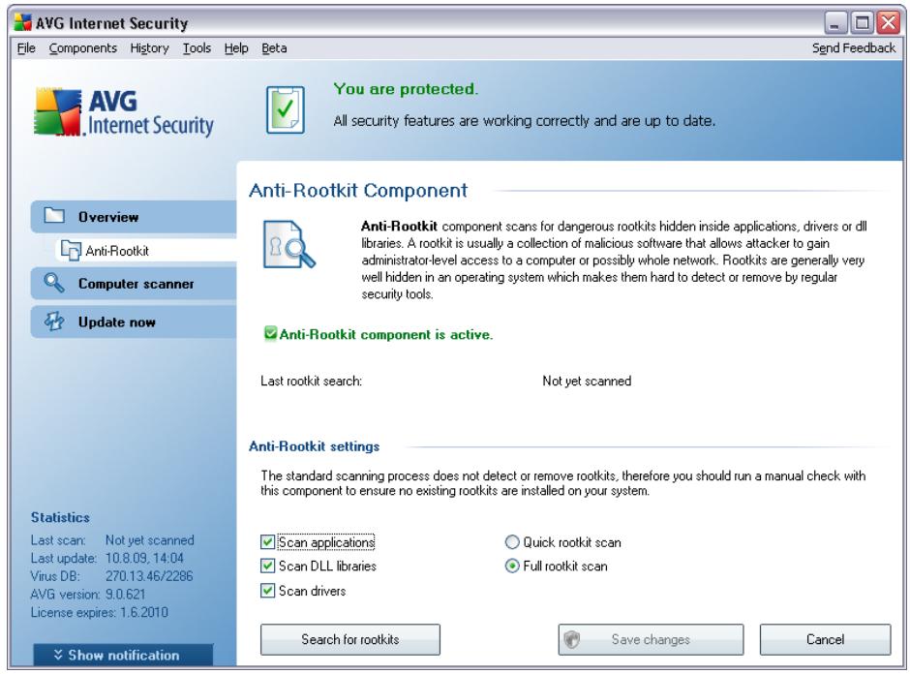The width and height of the screenshot is (910, 674).
Task: Click the Send Feedback link
Action: (854, 48)
